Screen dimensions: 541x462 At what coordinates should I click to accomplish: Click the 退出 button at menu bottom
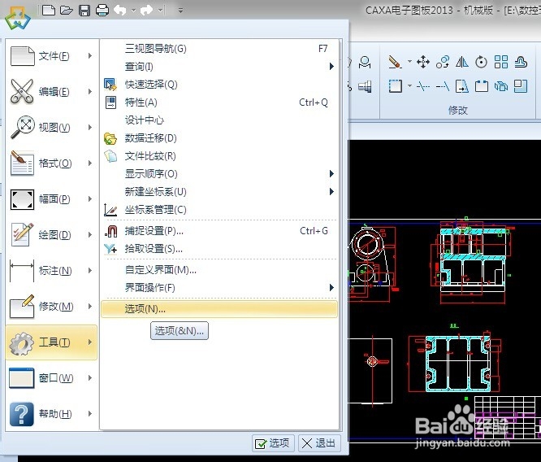point(319,443)
